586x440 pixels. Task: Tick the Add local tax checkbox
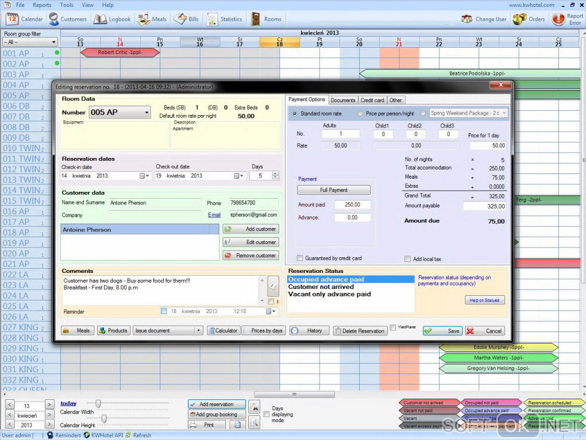click(x=408, y=259)
